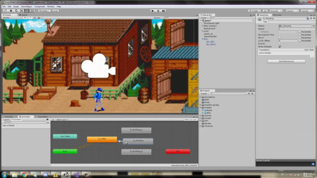This screenshot has height=178, width=317.
Task: Open the Gizmos dropdown
Action: pyautogui.click(x=158, y=18)
